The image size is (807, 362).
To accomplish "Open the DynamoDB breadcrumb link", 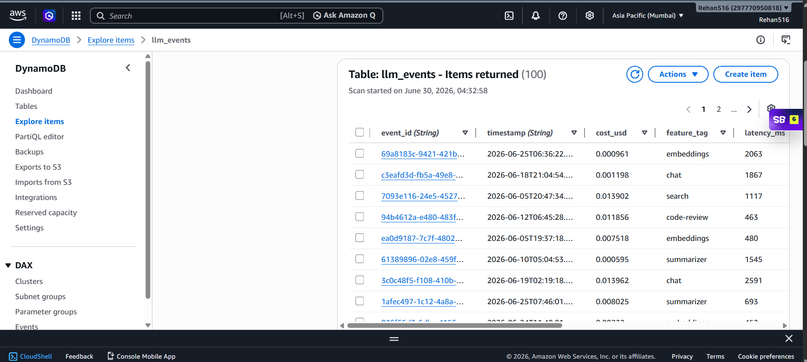I will pos(51,40).
